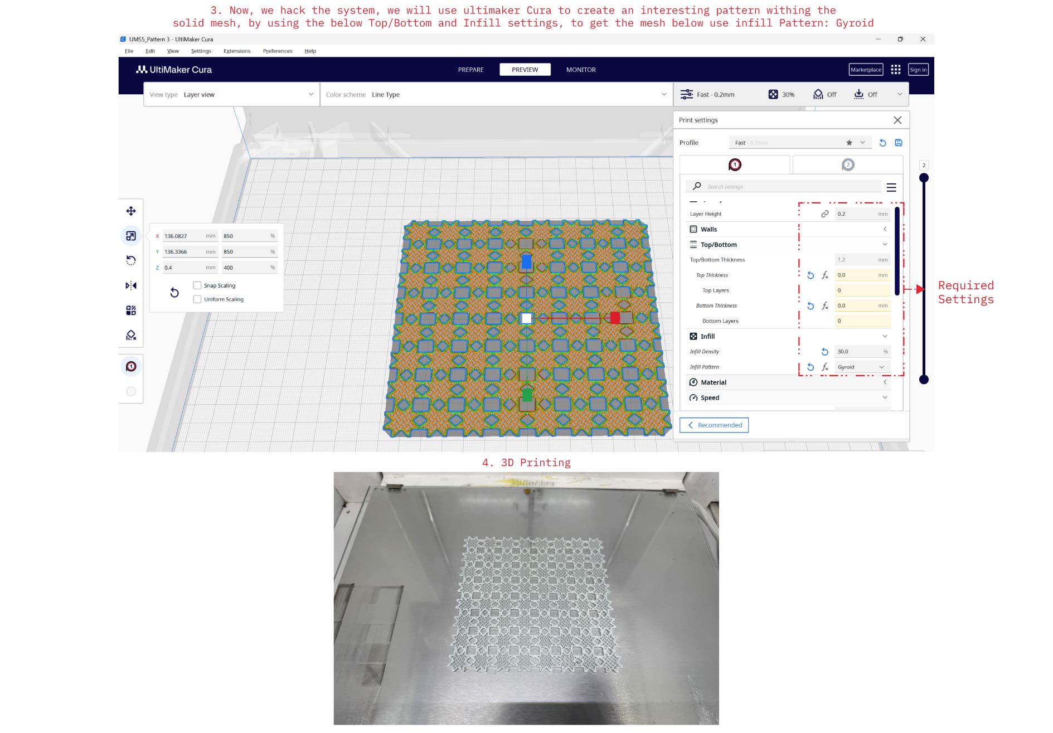
Task: Open the Infill Pattern Gyroid dropdown
Action: (861, 367)
